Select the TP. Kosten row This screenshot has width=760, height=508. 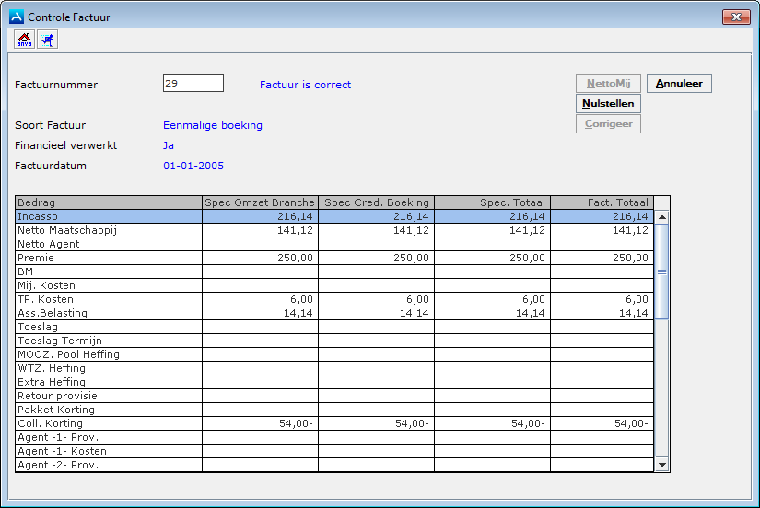[109, 299]
